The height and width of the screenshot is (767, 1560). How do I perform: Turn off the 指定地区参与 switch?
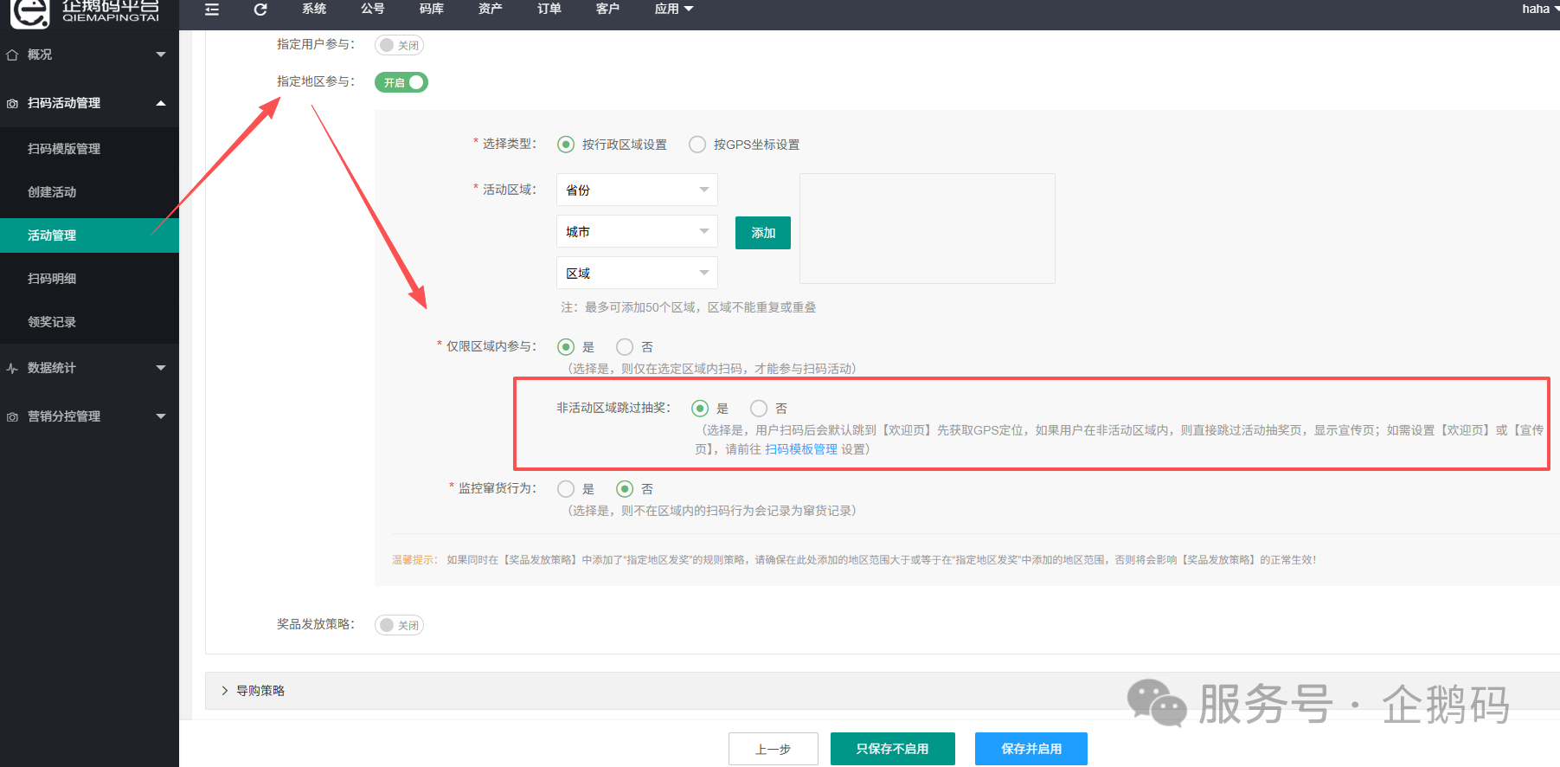401,82
